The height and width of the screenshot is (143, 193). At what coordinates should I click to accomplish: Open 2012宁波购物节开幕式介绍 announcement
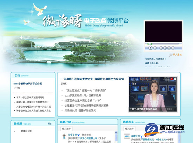28,84
